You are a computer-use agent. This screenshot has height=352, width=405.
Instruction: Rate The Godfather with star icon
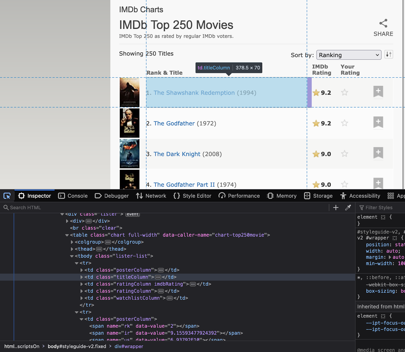(x=345, y=123)
